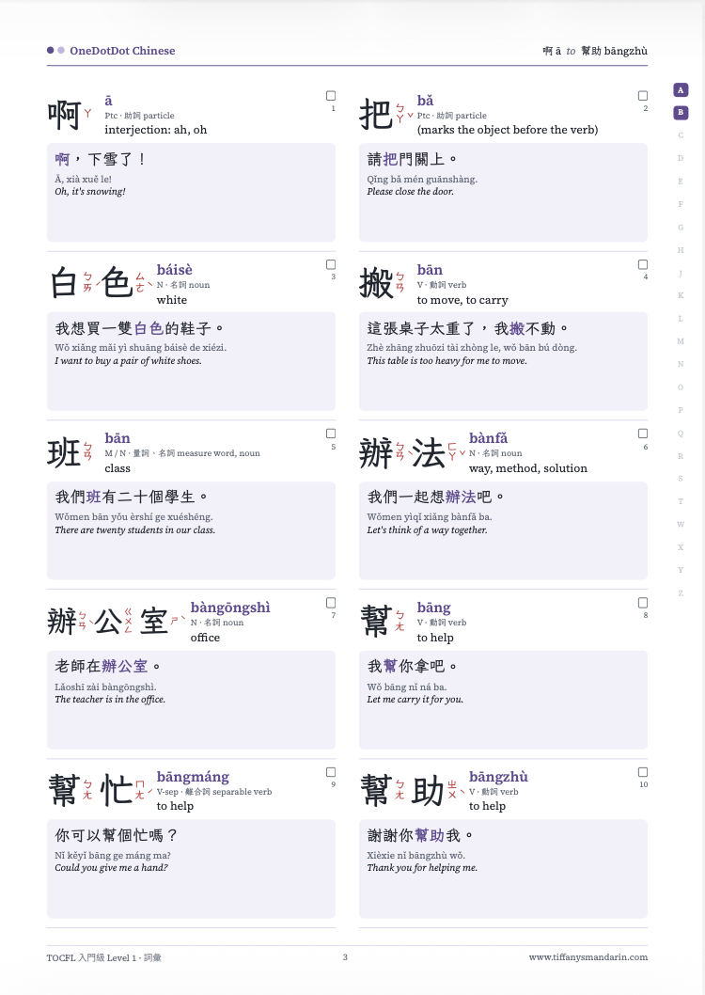
Task: Select letter C in the side index
Action: (x=681, y=135)
